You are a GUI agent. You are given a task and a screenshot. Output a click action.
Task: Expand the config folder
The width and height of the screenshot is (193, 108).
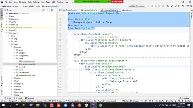(x=7, y=22)
